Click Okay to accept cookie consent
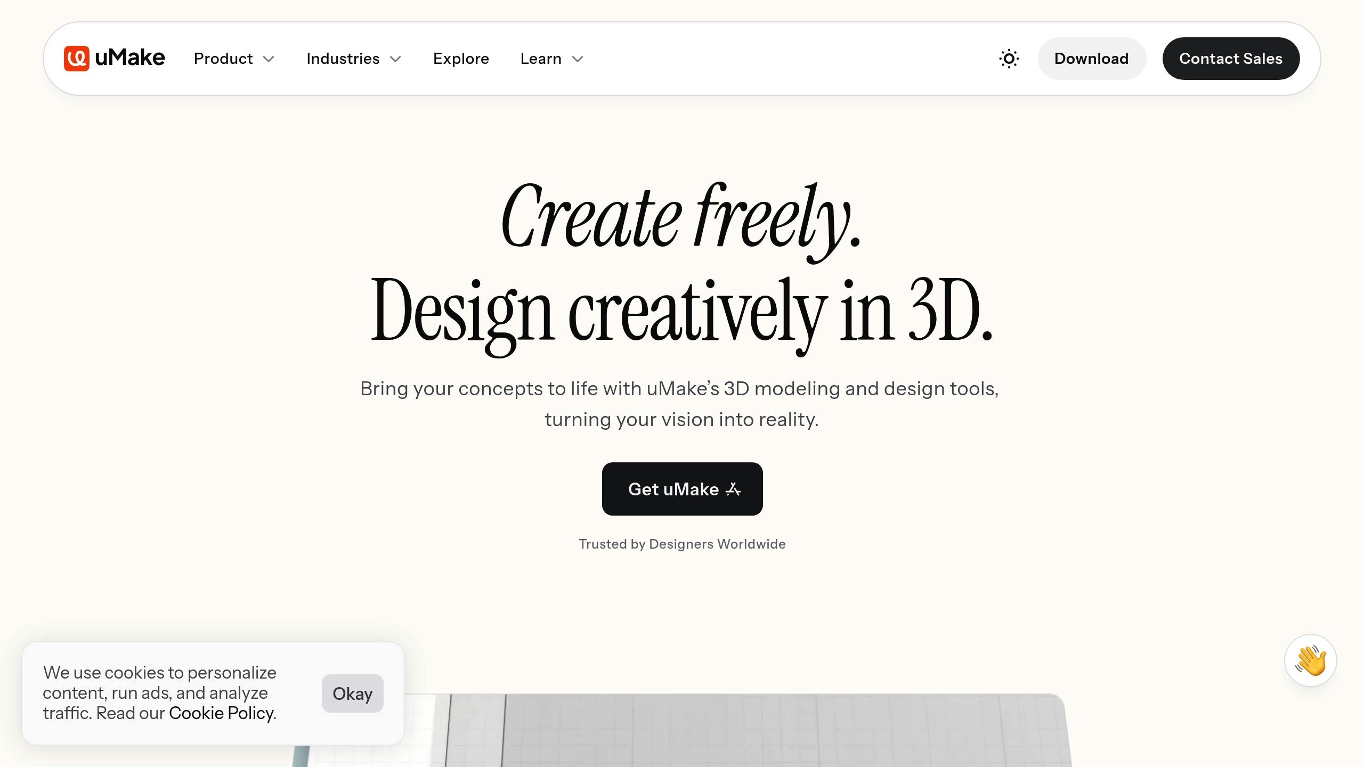This screenshot has width=1364, height=767. (x=352, y=693)
